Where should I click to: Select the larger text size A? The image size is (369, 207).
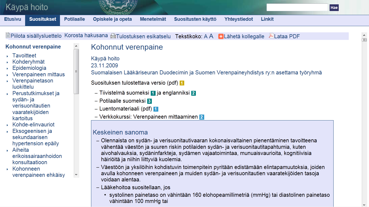tap(211, 36)
